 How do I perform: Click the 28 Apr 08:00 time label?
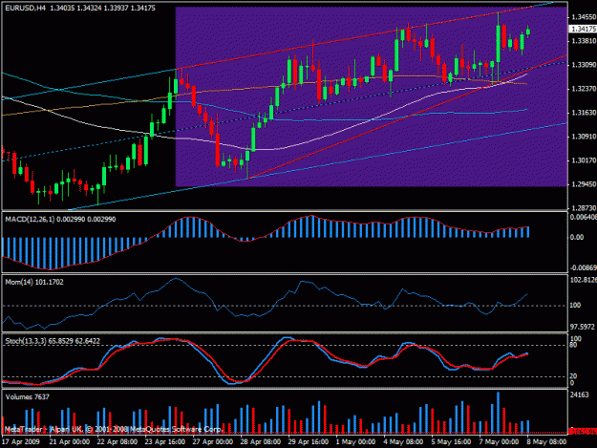click(261, 442)
